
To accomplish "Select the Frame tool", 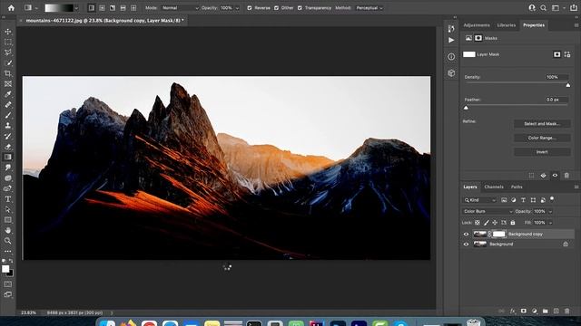I will (x=8, y=84).
